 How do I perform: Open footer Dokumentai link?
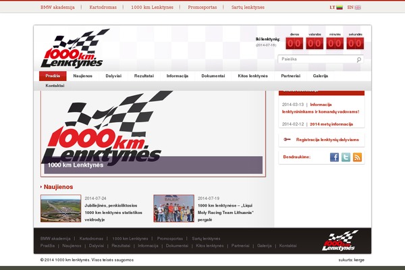(177, 246)
